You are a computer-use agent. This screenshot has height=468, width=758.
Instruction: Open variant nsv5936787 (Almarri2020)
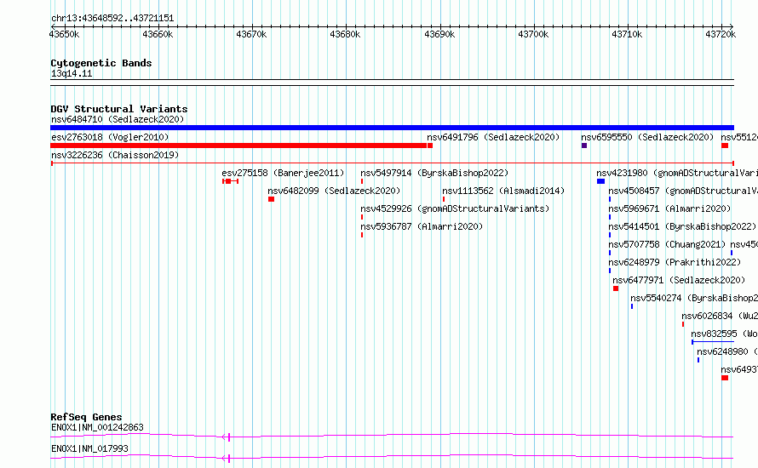(x=422, y=226)
